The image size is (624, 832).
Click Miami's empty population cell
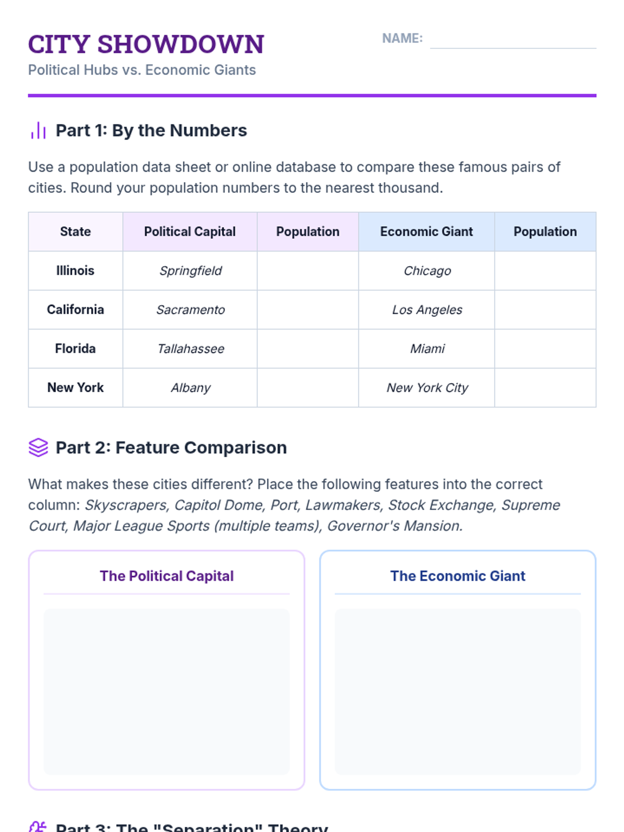pyautogui.click(x=545, y=349)
